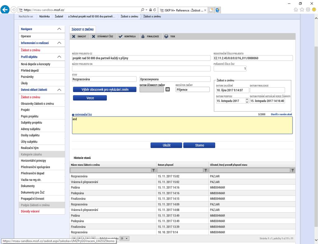Open Obrazovky žádosti o změnu
318x244 pixels.
[x=42, y=104]
